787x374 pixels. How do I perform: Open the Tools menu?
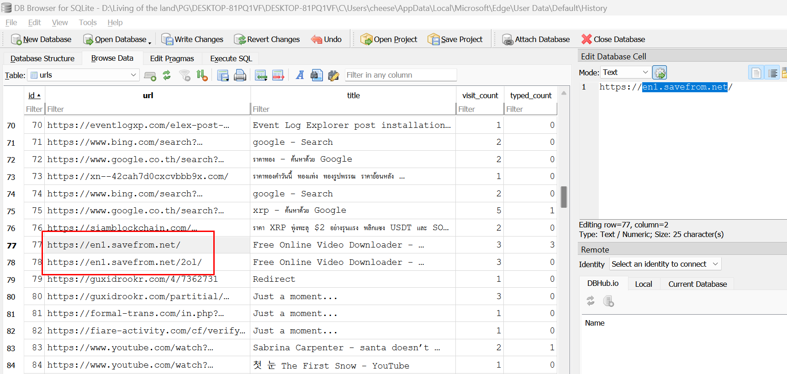87,22
